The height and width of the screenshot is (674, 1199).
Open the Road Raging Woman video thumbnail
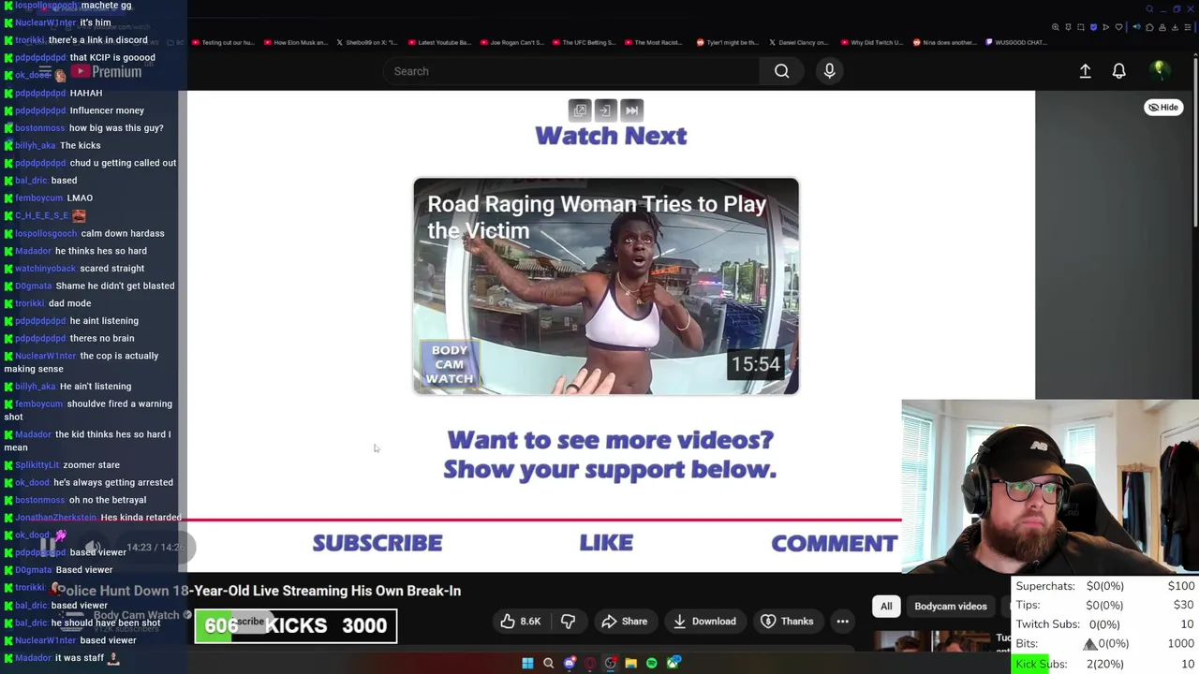point(606,286)
